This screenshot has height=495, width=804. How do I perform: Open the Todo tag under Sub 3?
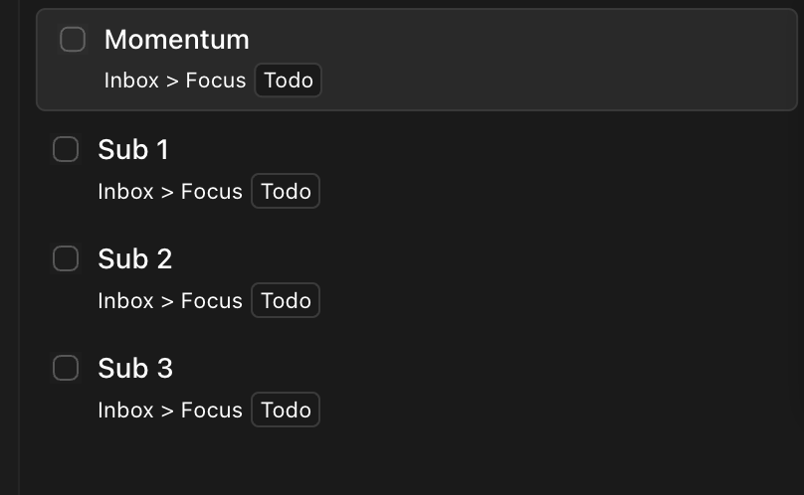[x=286, y=410]
